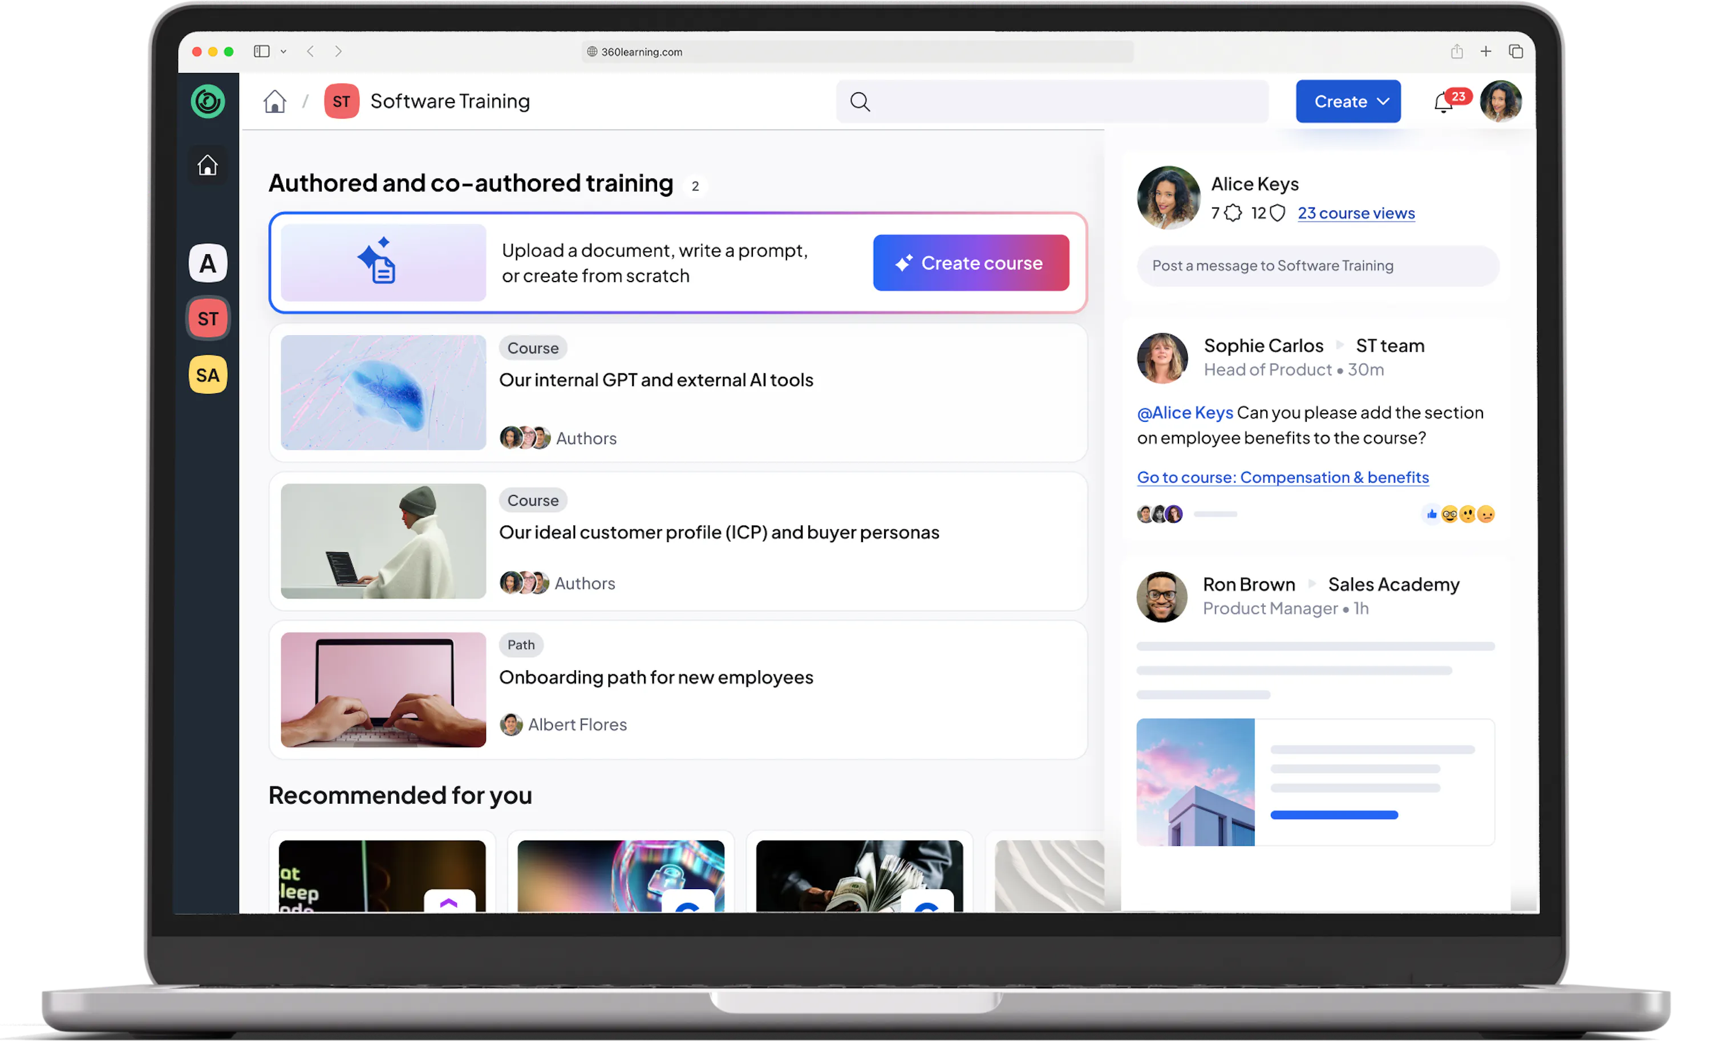Click the blue progress bar in Ron Brown's post

click(1333, 815)
